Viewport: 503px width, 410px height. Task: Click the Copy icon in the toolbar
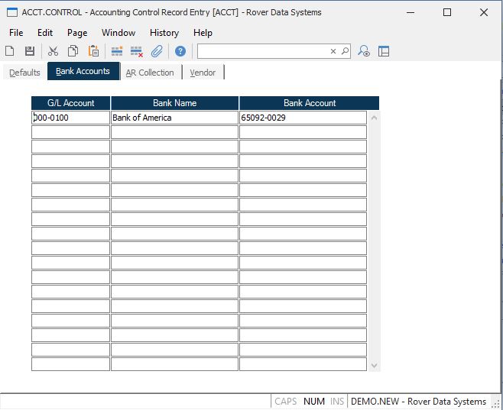coord(73,51)
